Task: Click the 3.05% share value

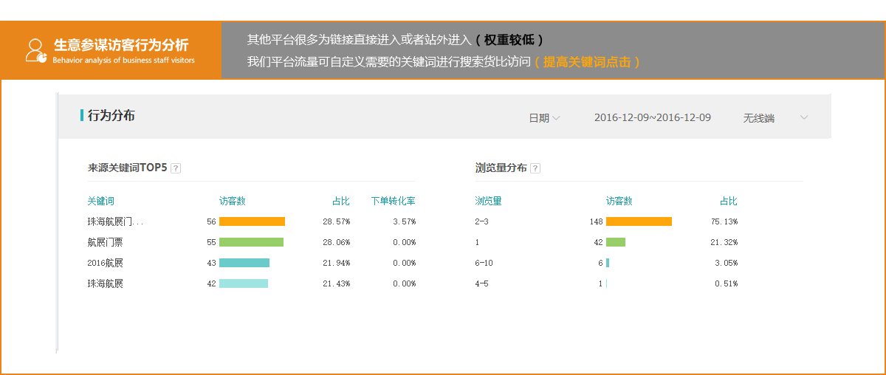Action: pyautogui.click(x=726, y=263)
